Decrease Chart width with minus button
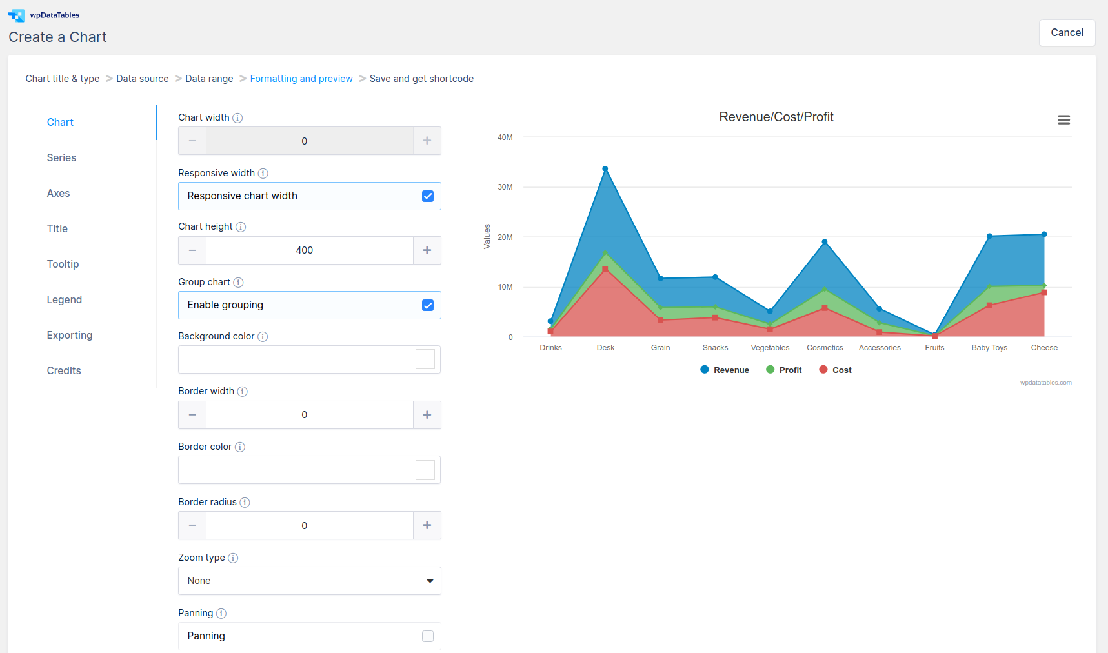The image size is (1108, 653). [x=192, y=141]
